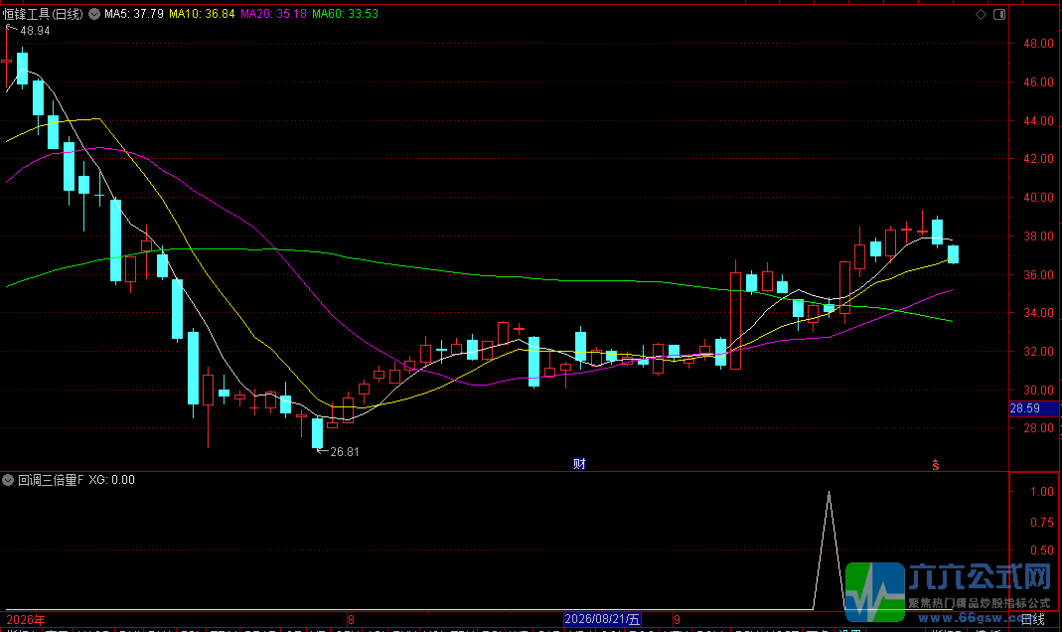Select the yellow MA10: 36.84 label
This screenshot has width=1062, height=632.
click(202, 14)
